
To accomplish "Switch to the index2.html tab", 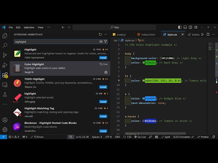I will (148, 35).
